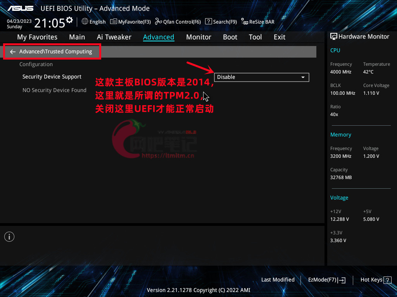The image size is (397, 297).
Task: Open Hot Keys help
Action: (376, 280)
